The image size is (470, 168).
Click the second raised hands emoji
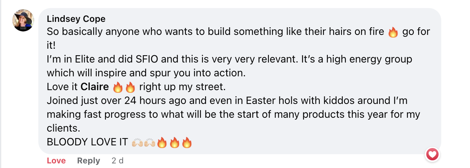tap(150, 143)
